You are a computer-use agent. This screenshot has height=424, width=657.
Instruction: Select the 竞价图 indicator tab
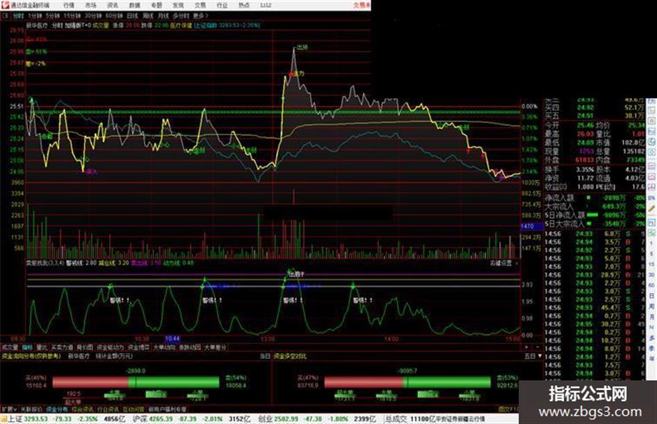85,347
